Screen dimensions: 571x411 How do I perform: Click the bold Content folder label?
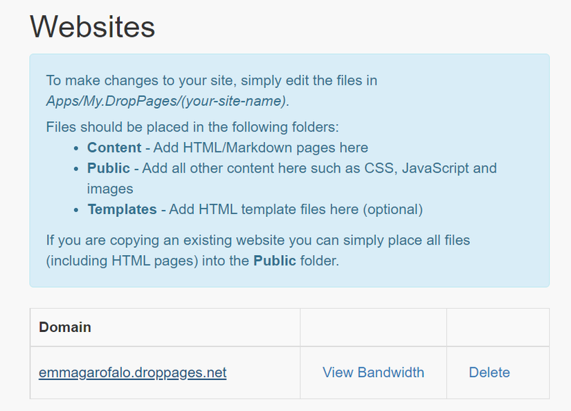click(x=114, y=148)
